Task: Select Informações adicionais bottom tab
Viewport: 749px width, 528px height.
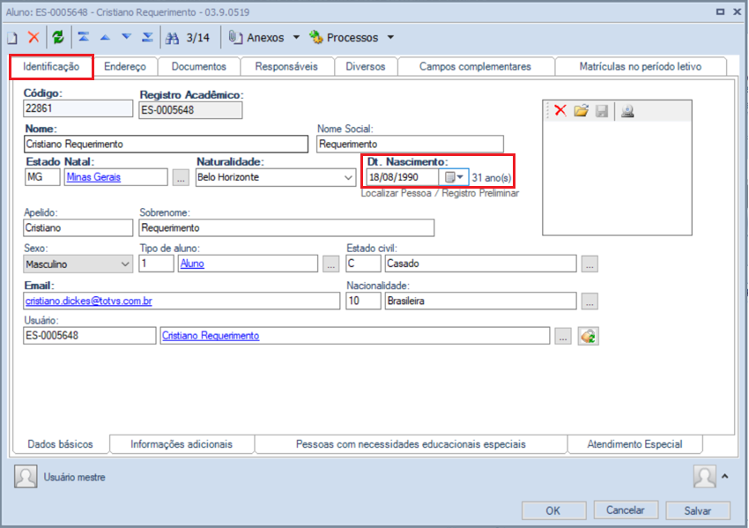Action: tap(182, 444)
